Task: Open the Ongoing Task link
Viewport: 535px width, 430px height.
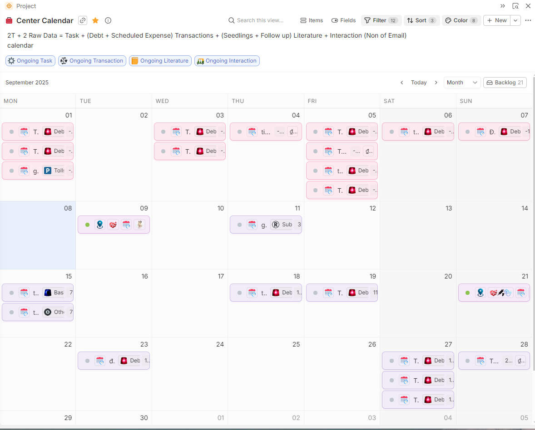Action: click(30, 61)
